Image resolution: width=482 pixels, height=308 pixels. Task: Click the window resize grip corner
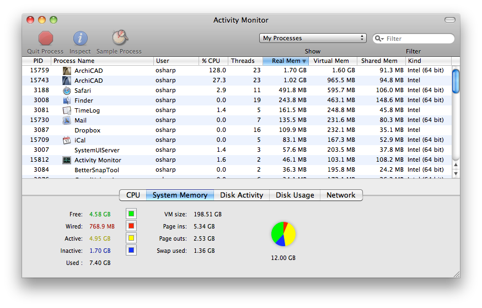(x=457, y=274)
